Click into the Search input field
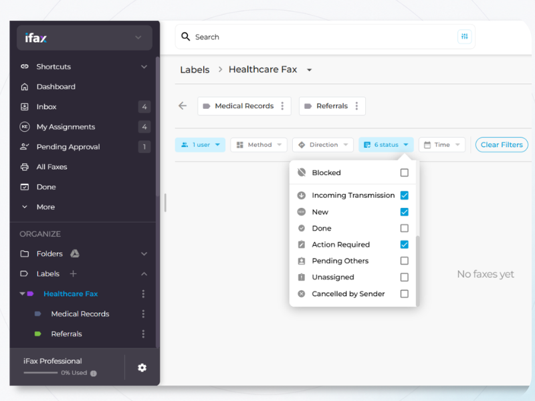This screenshot has width=535, height=401. pyautogui.click(x=324, y=37)
